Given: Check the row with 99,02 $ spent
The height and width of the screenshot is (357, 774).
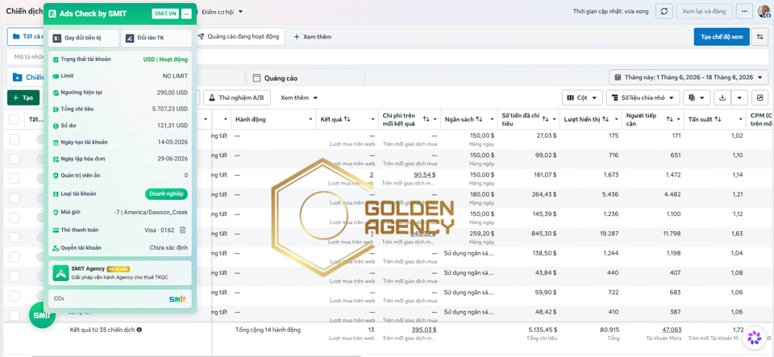Looking at the screenshot, I should tap(15, 159).
